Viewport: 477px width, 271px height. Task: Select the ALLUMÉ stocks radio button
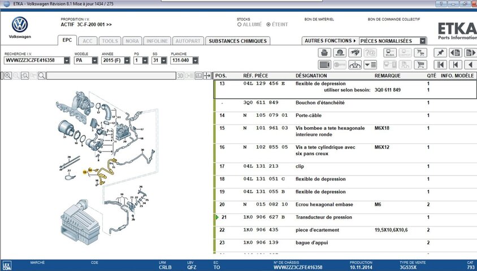click(240, 25)
